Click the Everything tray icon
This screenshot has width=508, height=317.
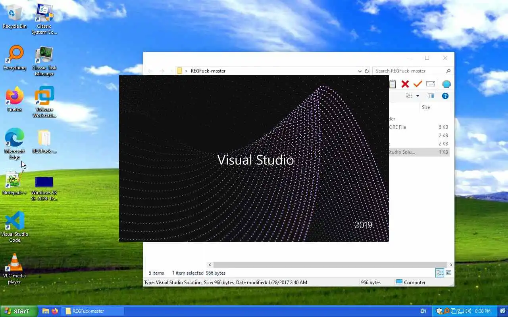tap(446, 311)
